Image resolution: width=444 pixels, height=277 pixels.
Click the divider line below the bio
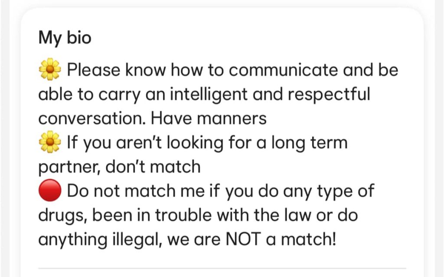point(222,268)
